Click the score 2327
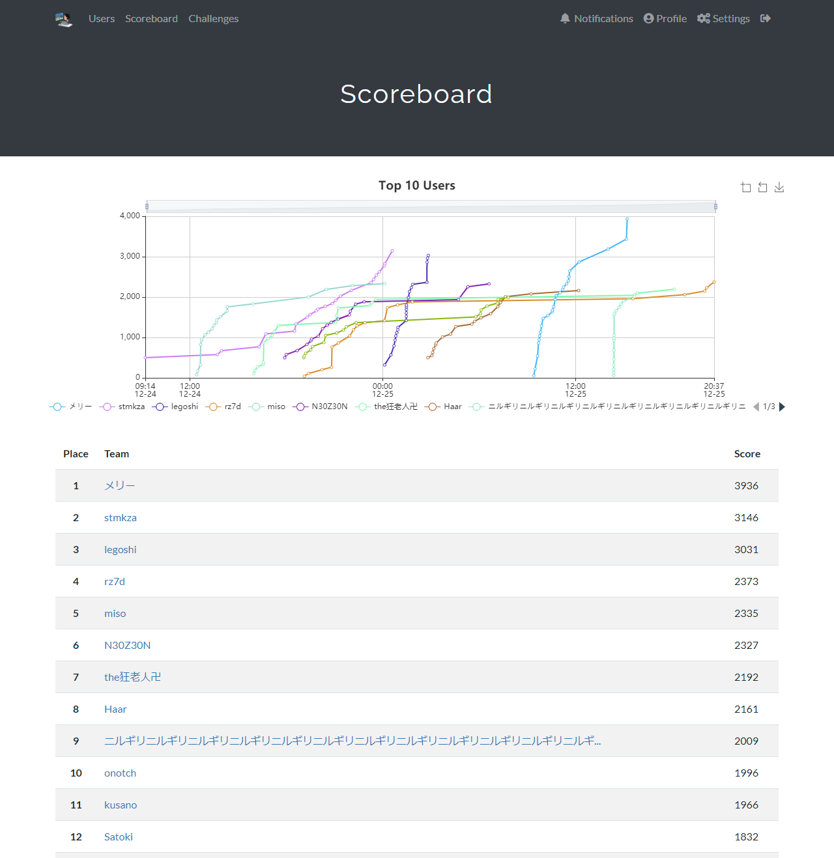834x858 pixels. (x=746, y=645)
